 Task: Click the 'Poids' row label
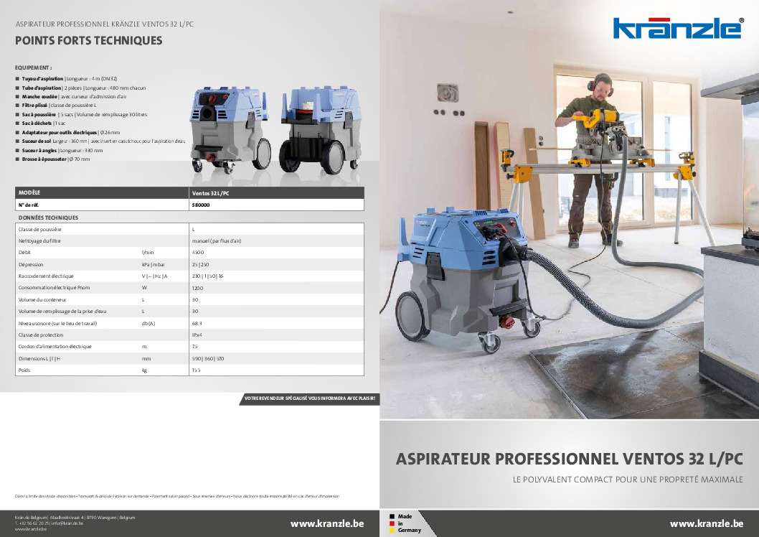[x=24, y=370]
